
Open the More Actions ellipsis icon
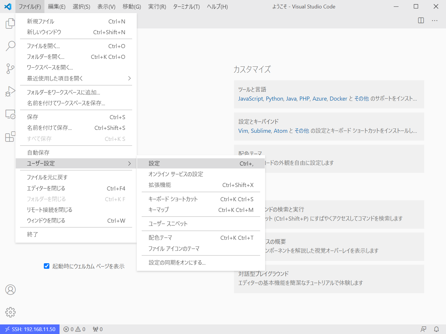point(435,20)
